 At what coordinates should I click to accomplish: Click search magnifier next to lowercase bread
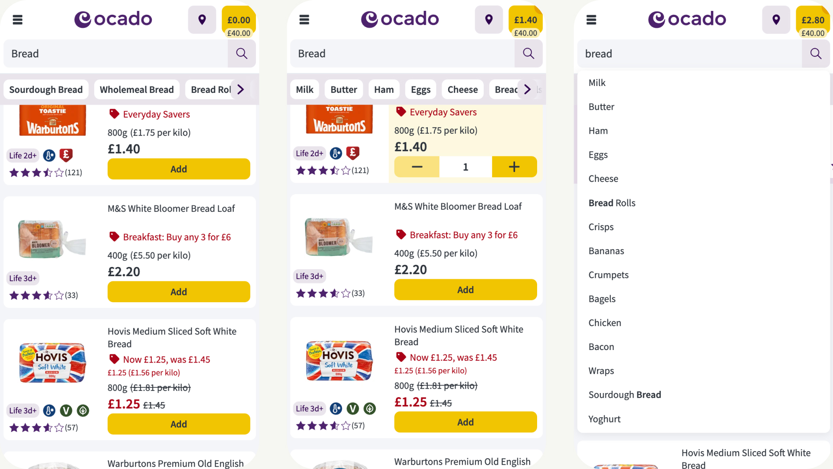pos(816,53)
